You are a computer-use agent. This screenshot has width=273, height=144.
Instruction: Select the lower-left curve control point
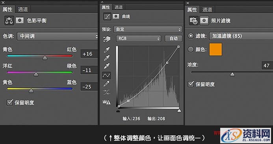coord(128,101)
